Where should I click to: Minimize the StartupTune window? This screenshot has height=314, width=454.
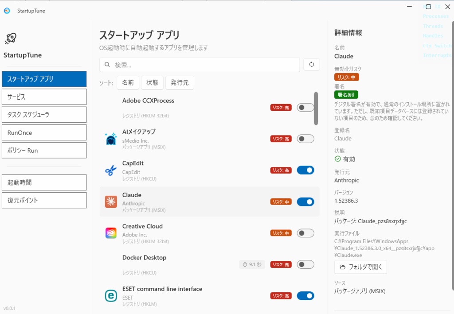(x=409, y=6)
